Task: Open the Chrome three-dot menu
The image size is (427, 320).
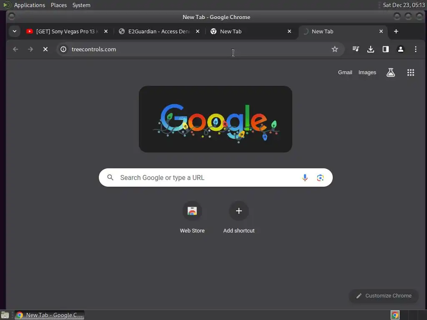Action: click(x=416, y=49)
